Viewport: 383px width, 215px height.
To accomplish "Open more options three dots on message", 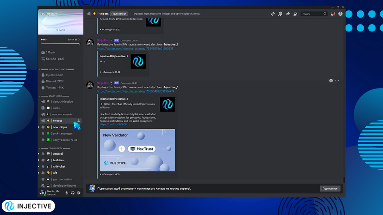I will tap(337, 81).
